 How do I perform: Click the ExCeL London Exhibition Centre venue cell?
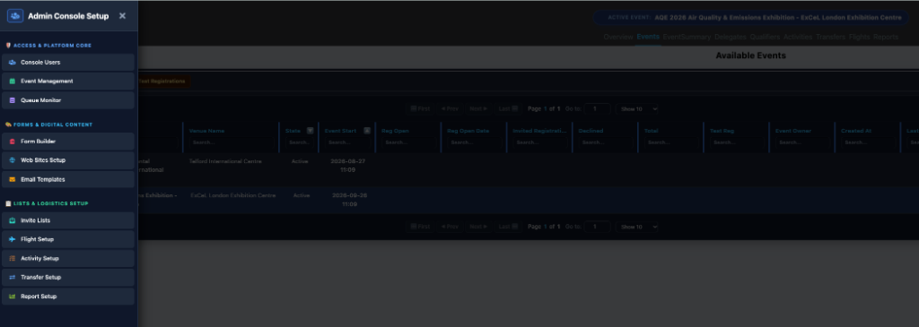(x=232, y=195)
